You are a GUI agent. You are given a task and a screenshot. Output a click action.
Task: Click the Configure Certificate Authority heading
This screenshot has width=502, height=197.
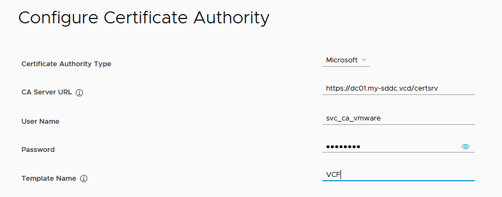pos(144,18)
